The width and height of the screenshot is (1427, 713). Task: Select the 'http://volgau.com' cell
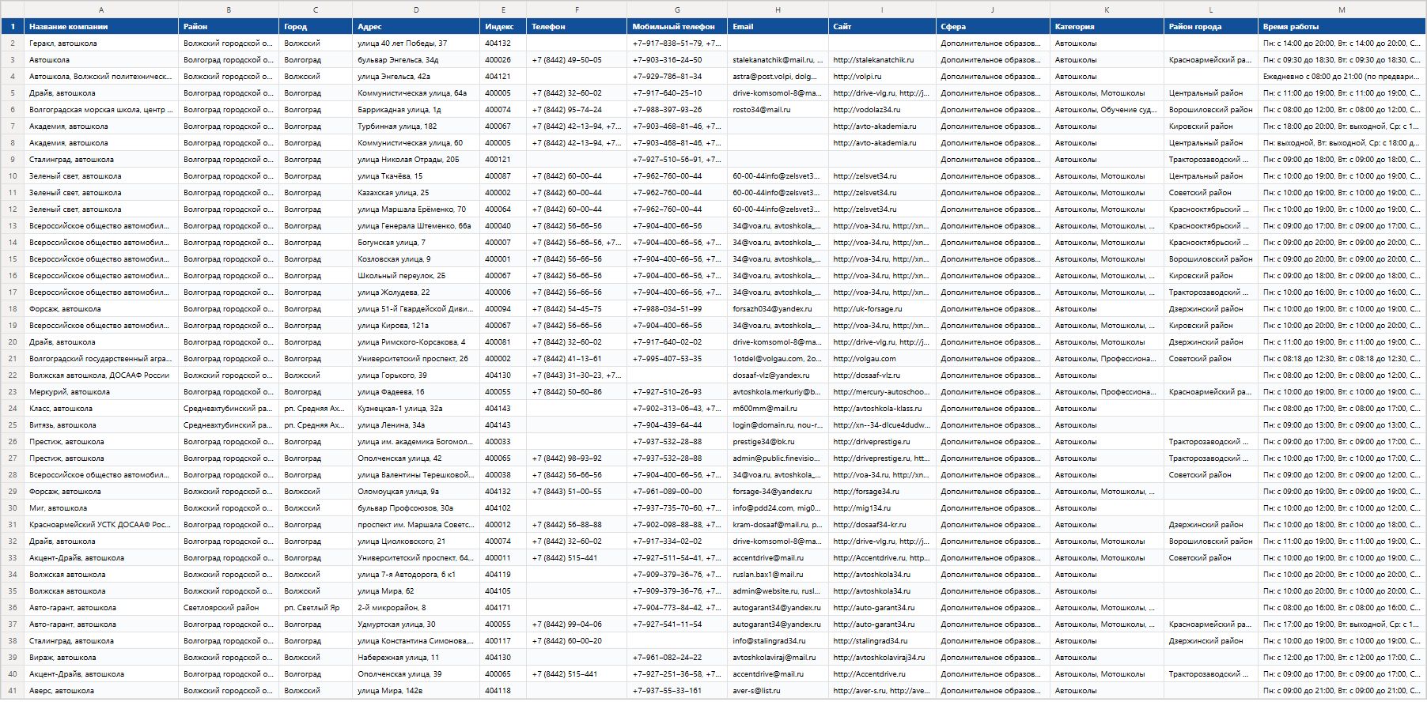click(882, 359)
